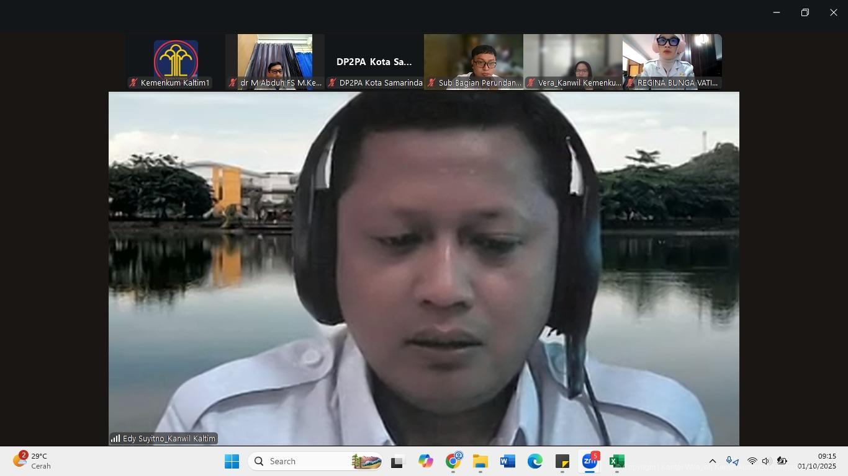The image size is (848, 476).
Task: Click the DP2PA Kota Samarinda participant tile
Action: (374, 61)
